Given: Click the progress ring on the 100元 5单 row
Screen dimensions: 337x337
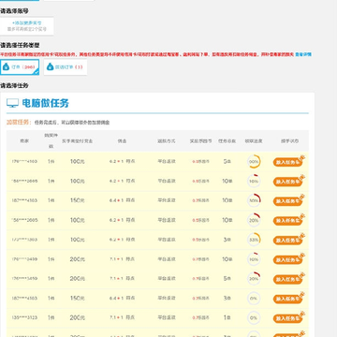Looking at the screenshot, I should tap(254, 162).
